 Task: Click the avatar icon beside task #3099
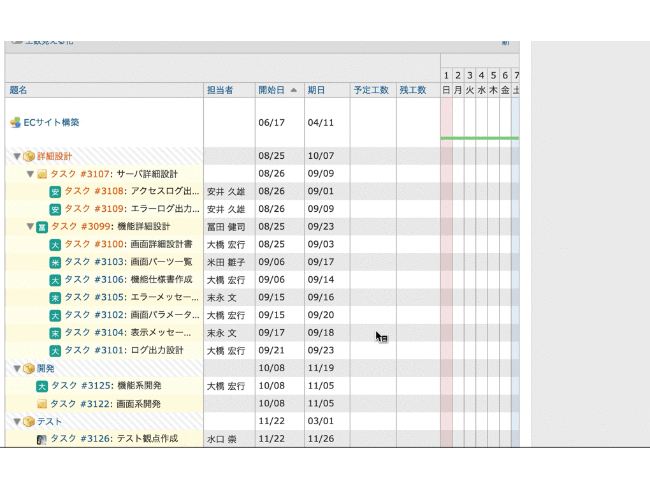point(42,227)
